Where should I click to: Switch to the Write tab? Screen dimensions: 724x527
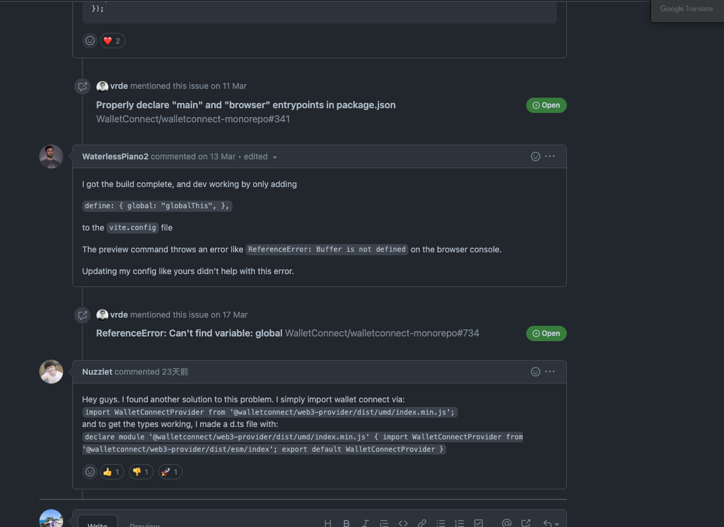coord(98,523)
